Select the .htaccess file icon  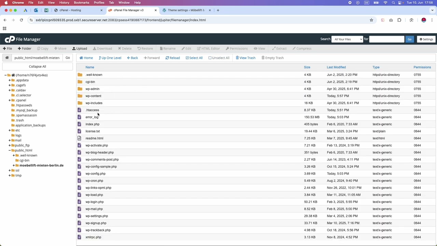79,110
